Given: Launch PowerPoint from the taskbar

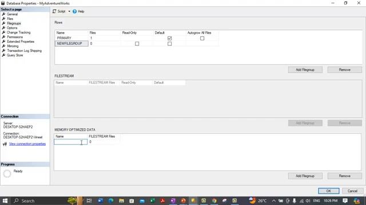Looking at the screenshot, I should pyautogui.click(x=183, y=200).
